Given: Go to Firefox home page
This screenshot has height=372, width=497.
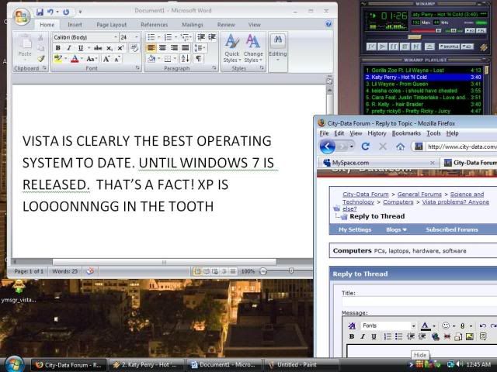Looking at the screenshot, I should [401, 146].
